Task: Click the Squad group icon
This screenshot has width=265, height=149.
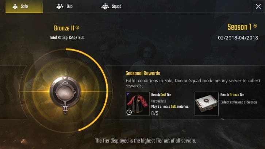Action: point(105,7)
